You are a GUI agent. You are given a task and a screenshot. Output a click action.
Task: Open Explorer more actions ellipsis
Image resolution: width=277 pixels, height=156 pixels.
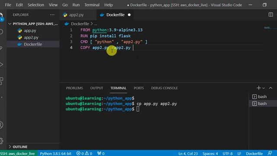pyautogui.click(x=52, y=15)
